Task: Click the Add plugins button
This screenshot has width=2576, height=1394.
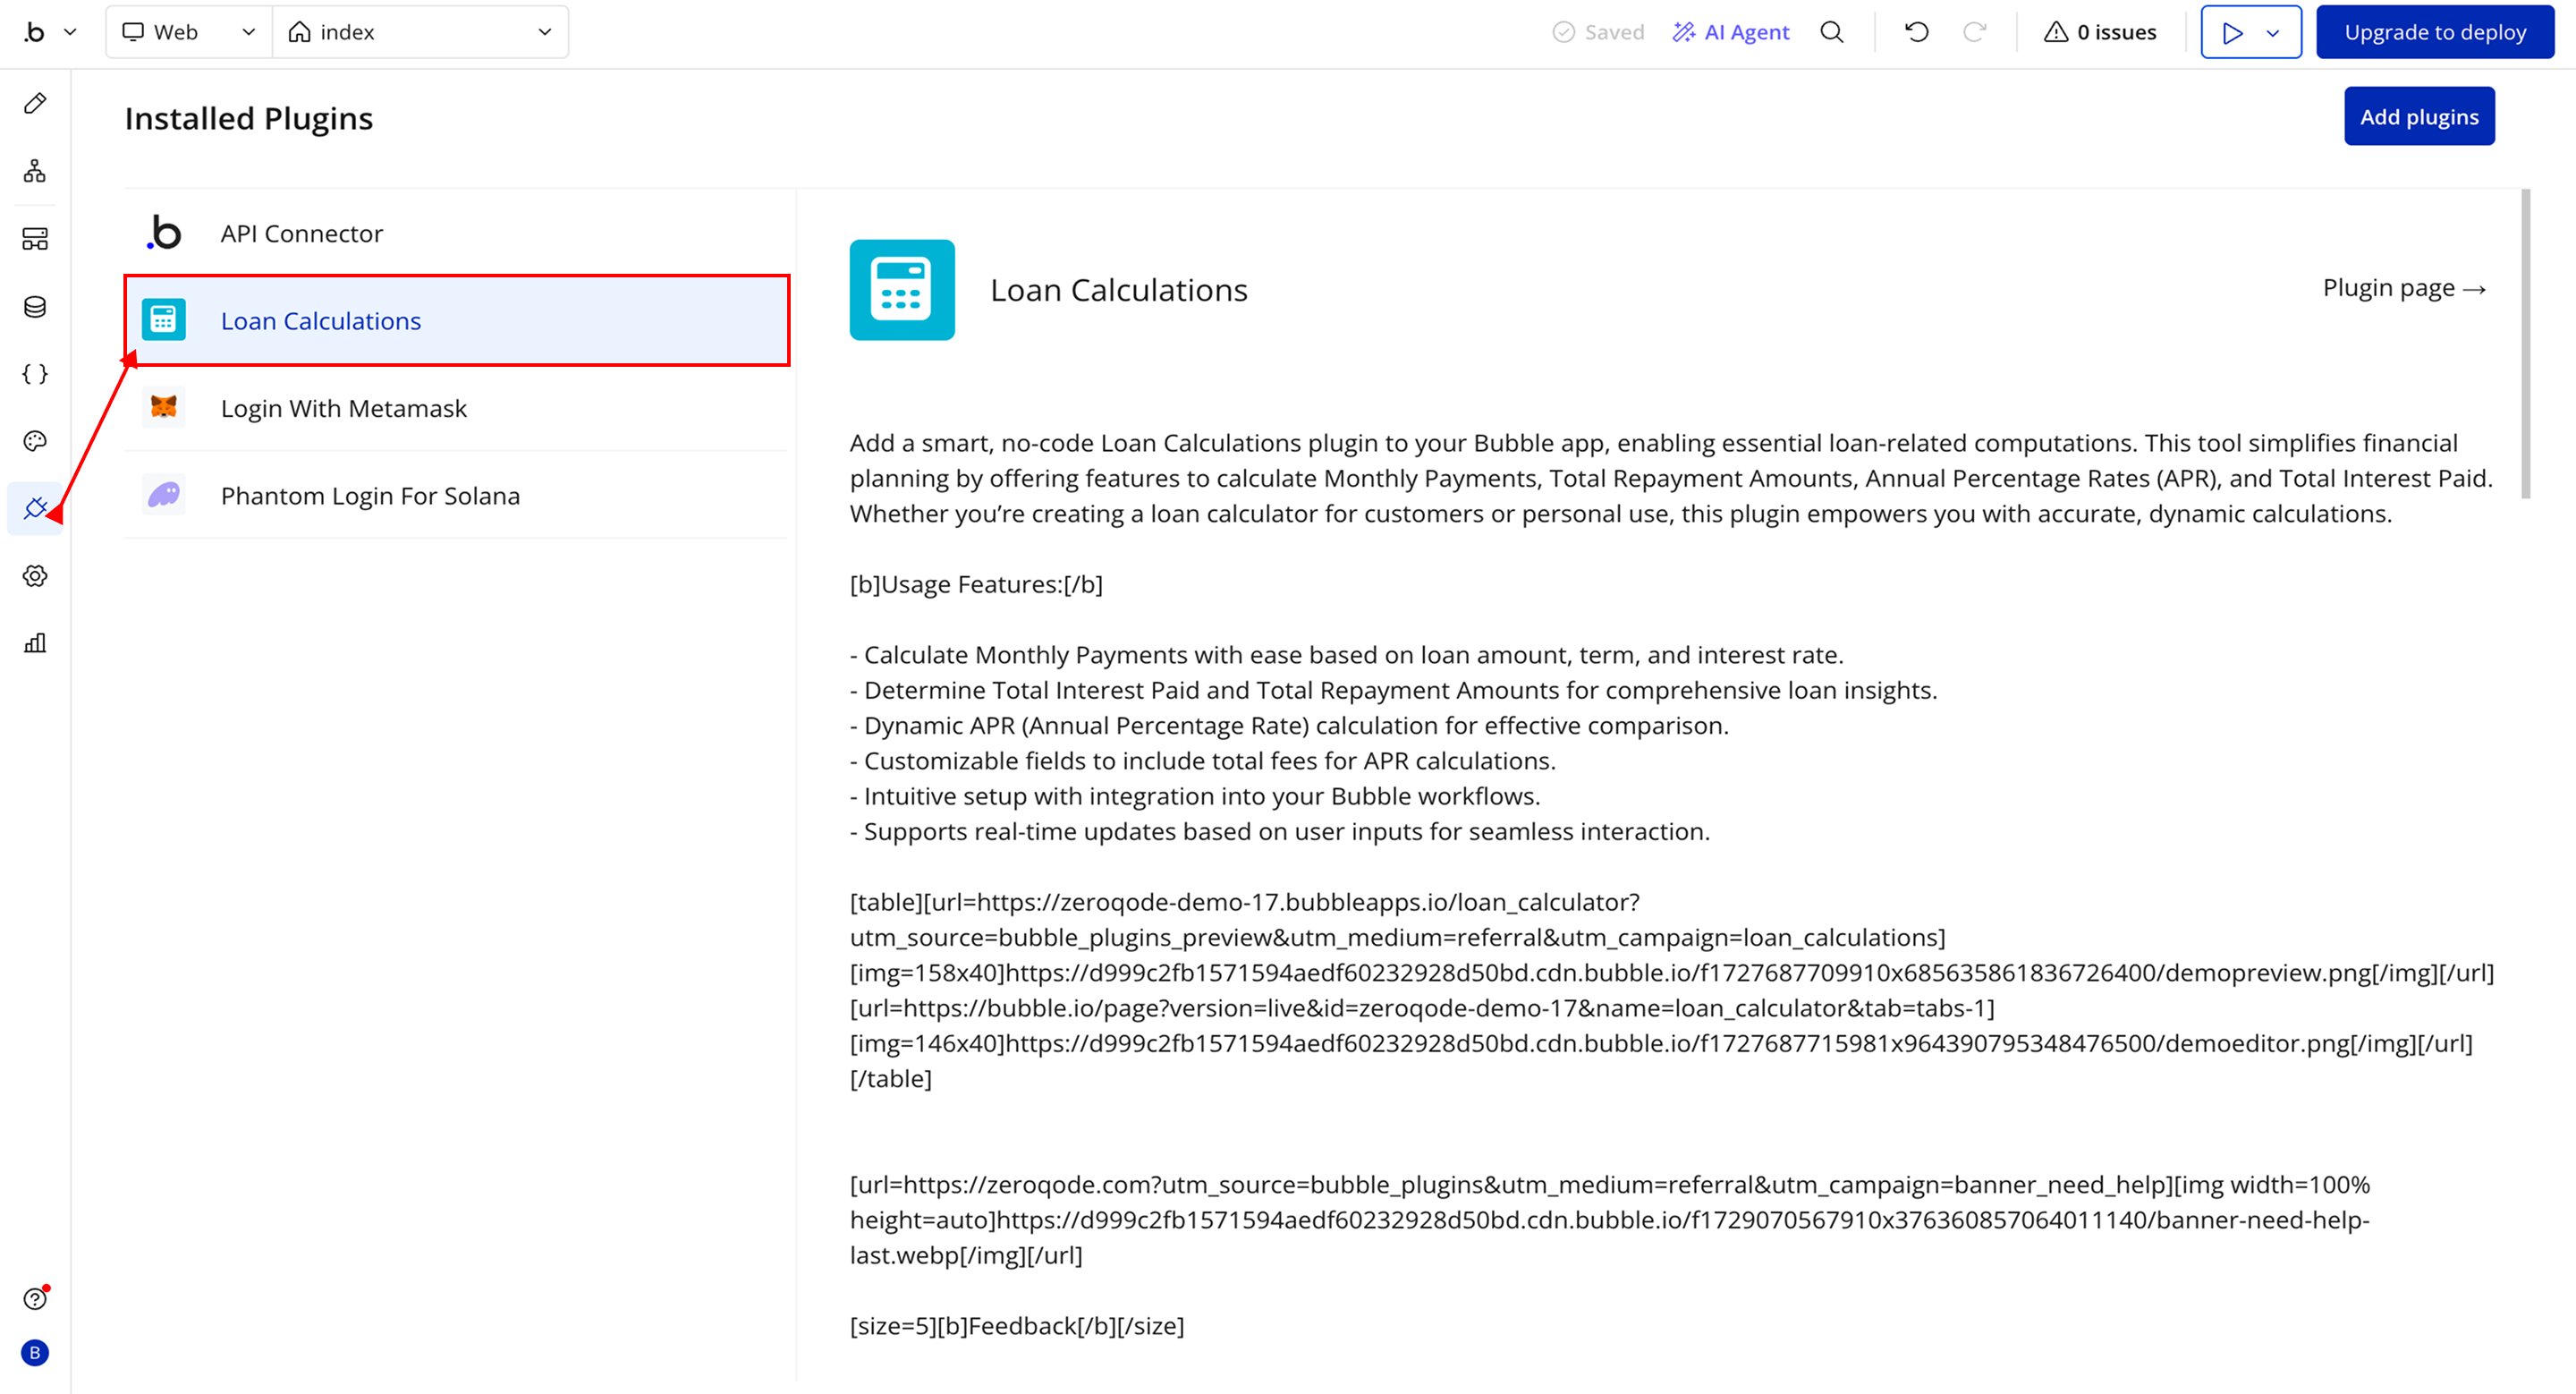Action: [x=2418, y=117]
